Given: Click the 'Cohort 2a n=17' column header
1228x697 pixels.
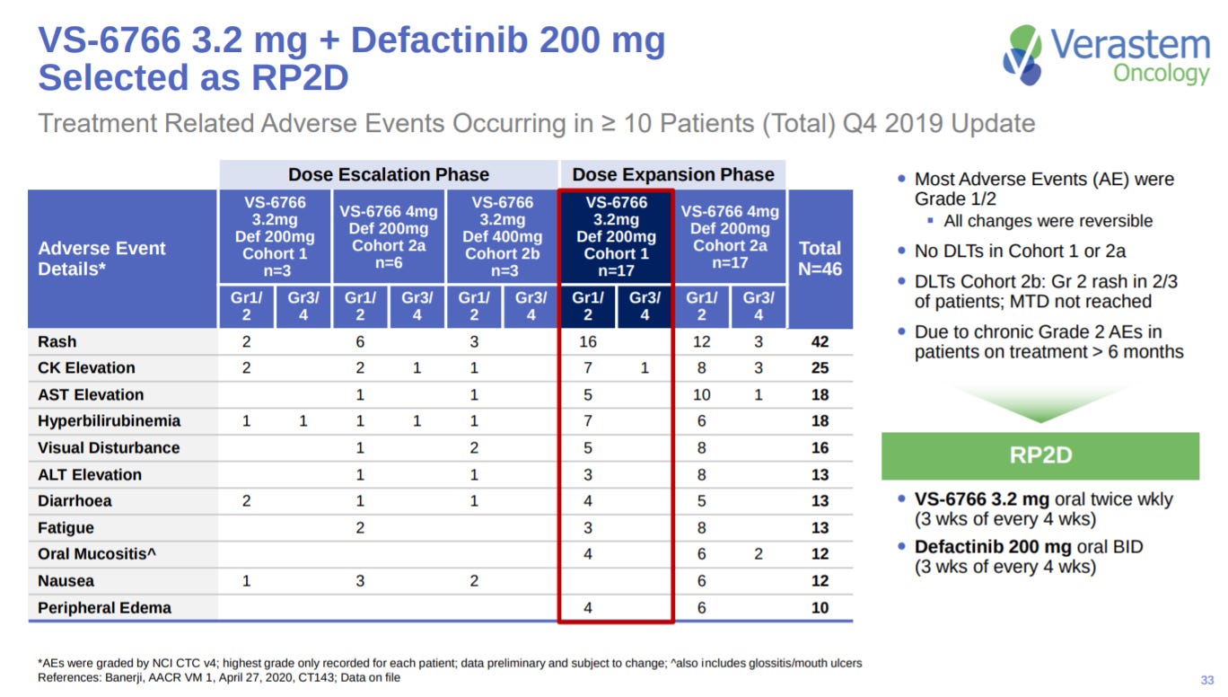Looking at the screenshot, I should point(730,236).
